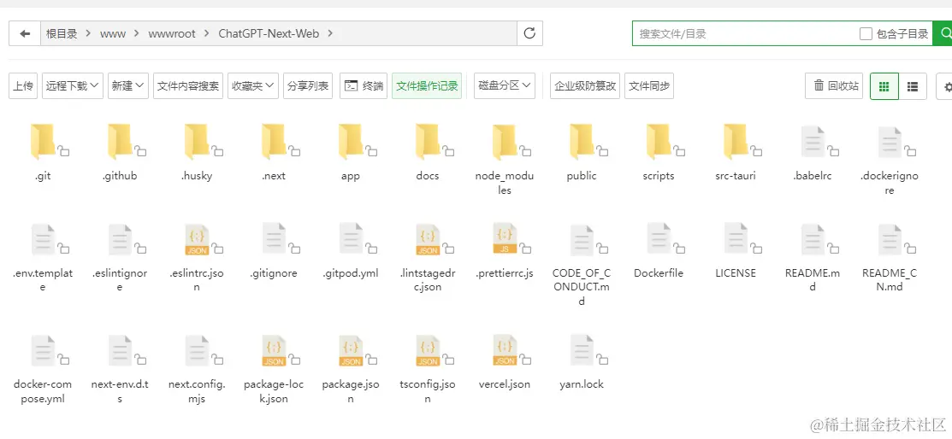
Task: Click the chevron after ChatGPT-Next-Web in path
Action: [x=330, y=34]
